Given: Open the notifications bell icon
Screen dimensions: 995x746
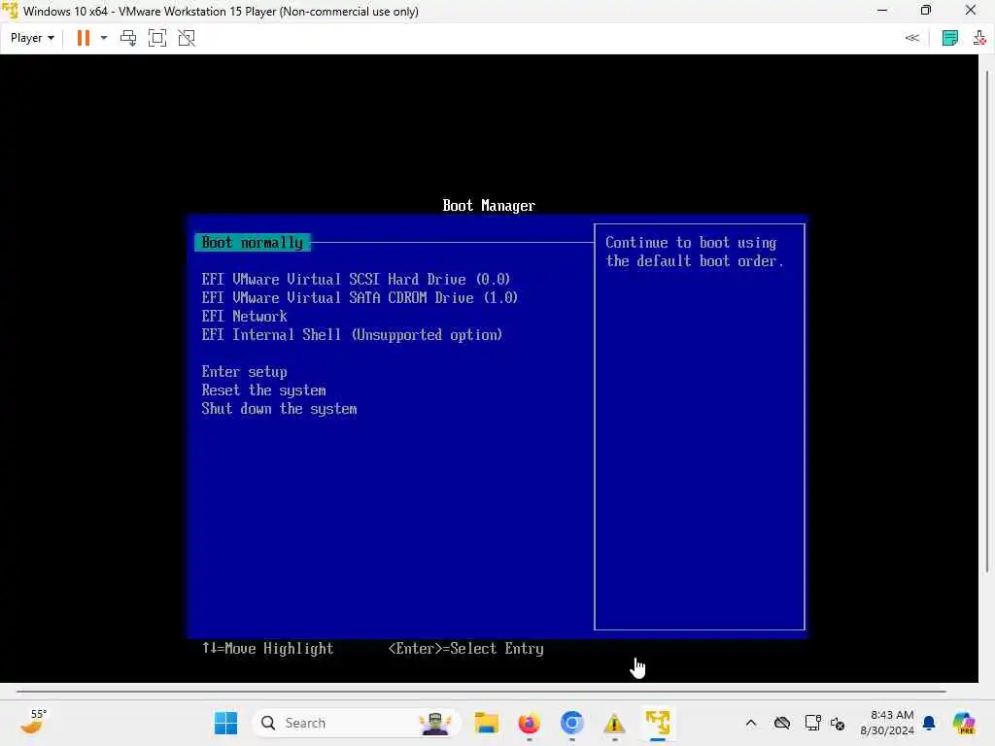Looking at the screenshot, I should 929,723.
